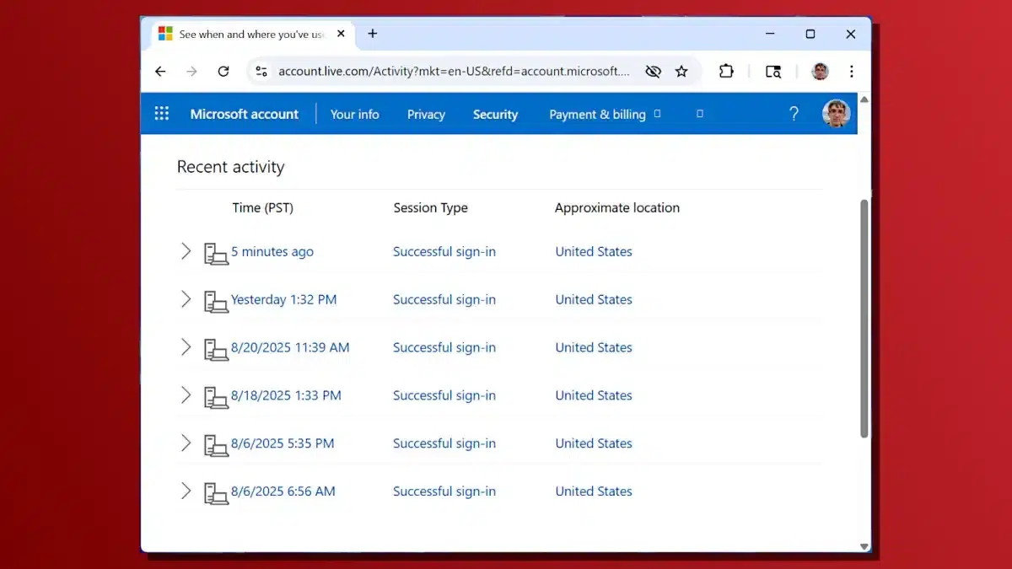
Task: Expand the 5 minutes ago activity entry
Action: tap(186, 251)
